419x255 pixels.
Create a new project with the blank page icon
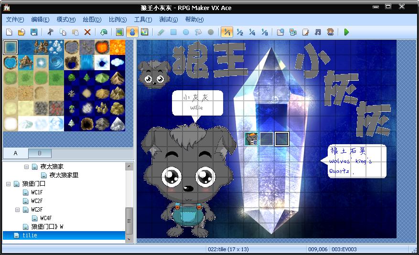pos(9,32)
